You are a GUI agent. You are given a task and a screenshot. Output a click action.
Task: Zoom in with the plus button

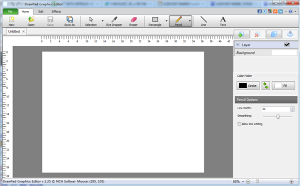[291, 182]
